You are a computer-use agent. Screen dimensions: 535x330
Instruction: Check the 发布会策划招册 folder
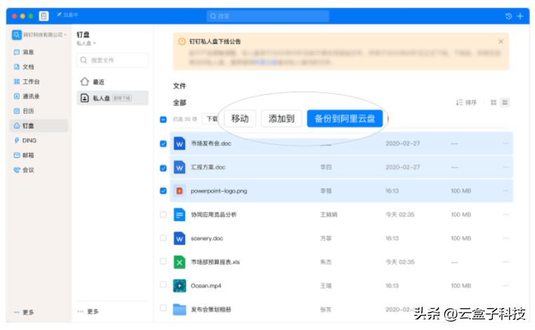click(x=163, y=308)
